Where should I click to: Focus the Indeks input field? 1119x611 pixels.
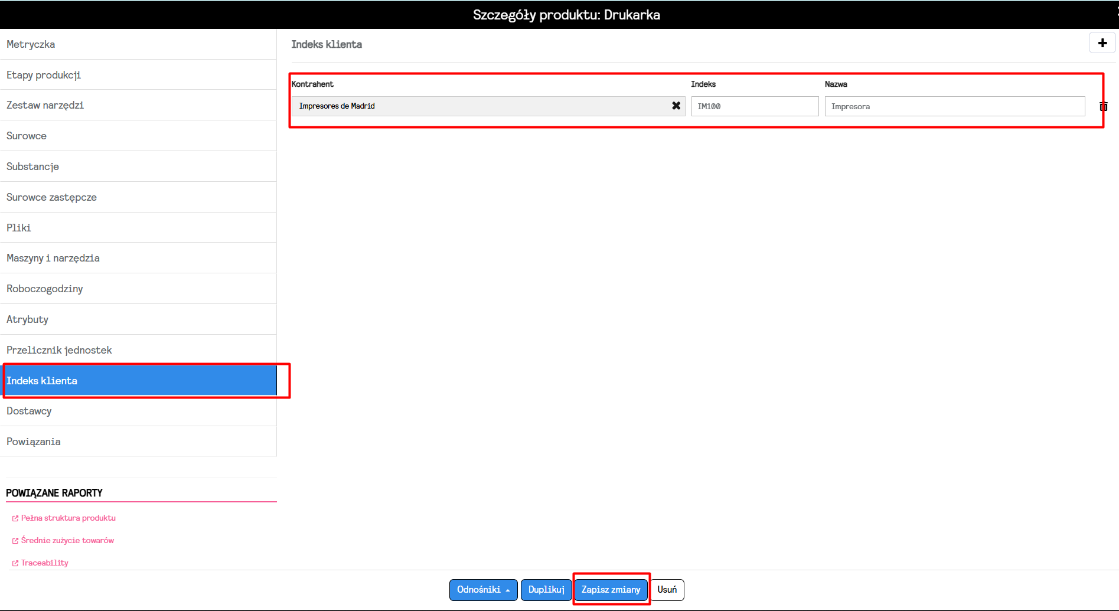(x=754, y=106)
